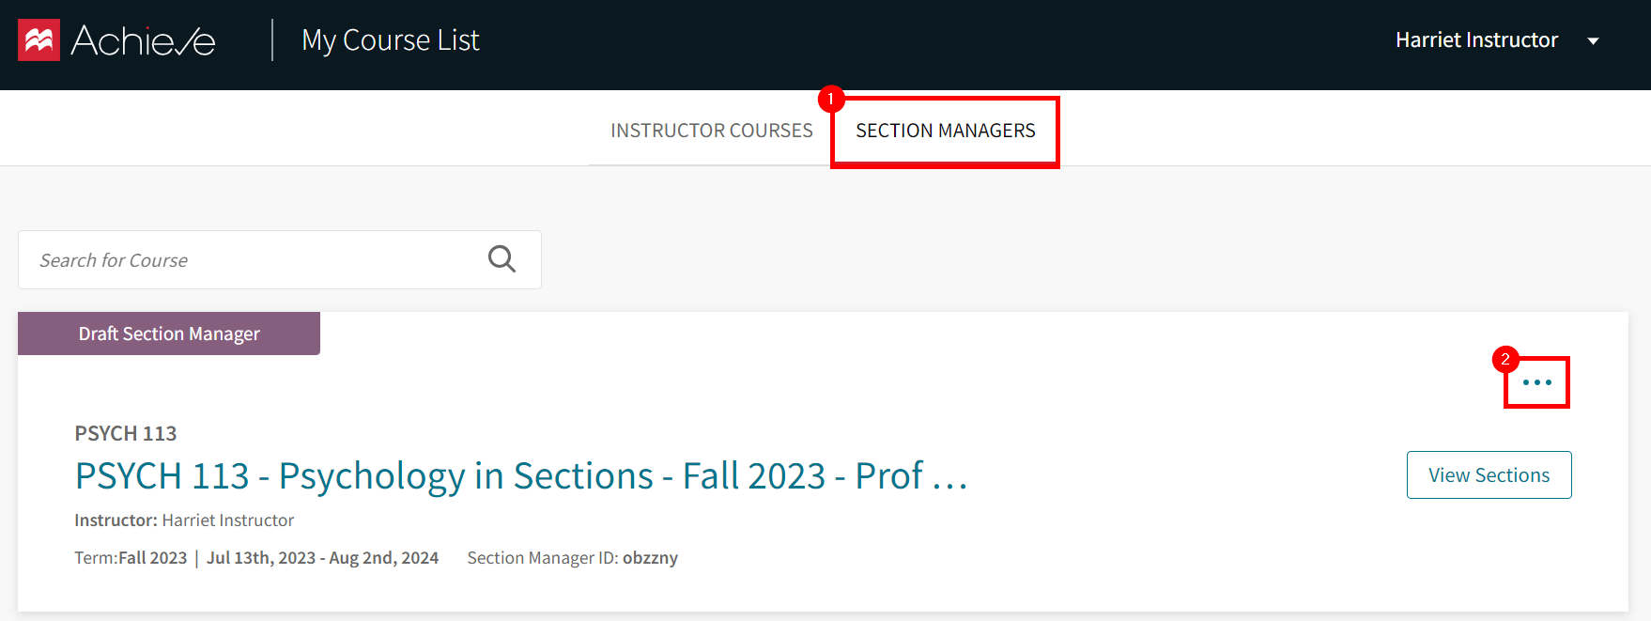Screen dimensions: 1651x621
Task: Click the book-shaped Achieve brand mark
Action: [37, 39]
